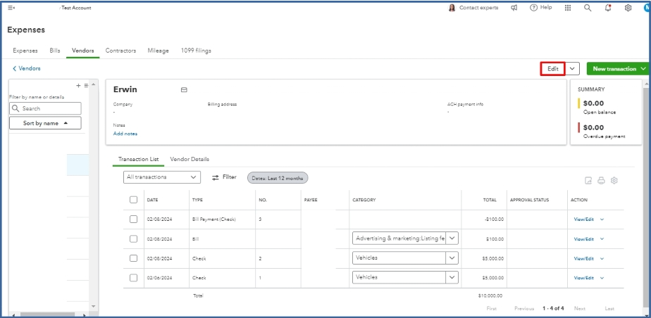Open the Advertising & marketing category dropdown
Screen dimensions: 651x318
click(x=452, y=238)
